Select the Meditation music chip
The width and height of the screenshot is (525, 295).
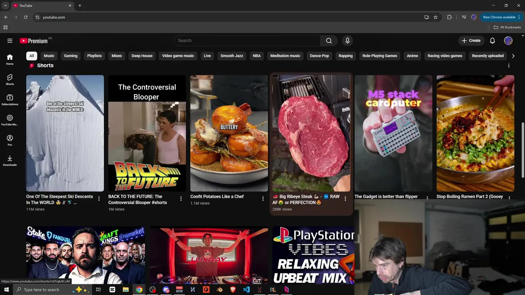(x=285, y=56)
